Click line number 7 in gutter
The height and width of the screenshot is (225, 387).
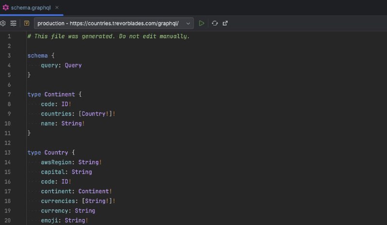point(9,94)
